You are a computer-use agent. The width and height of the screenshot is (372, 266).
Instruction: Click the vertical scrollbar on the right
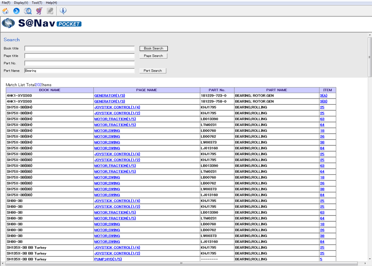click(369, 145)
